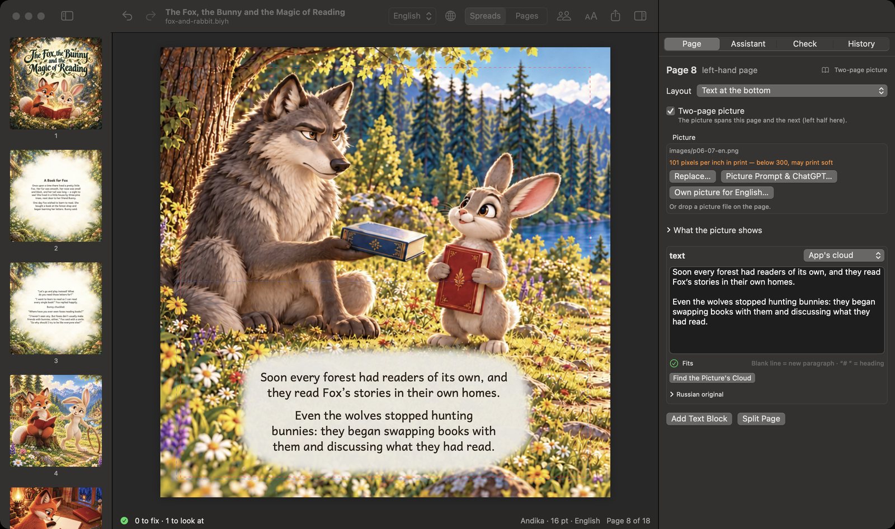Click the fox-and-rabbit.biyh file name
The height and width of the screenshot is (529, 895).
point(197,21)
